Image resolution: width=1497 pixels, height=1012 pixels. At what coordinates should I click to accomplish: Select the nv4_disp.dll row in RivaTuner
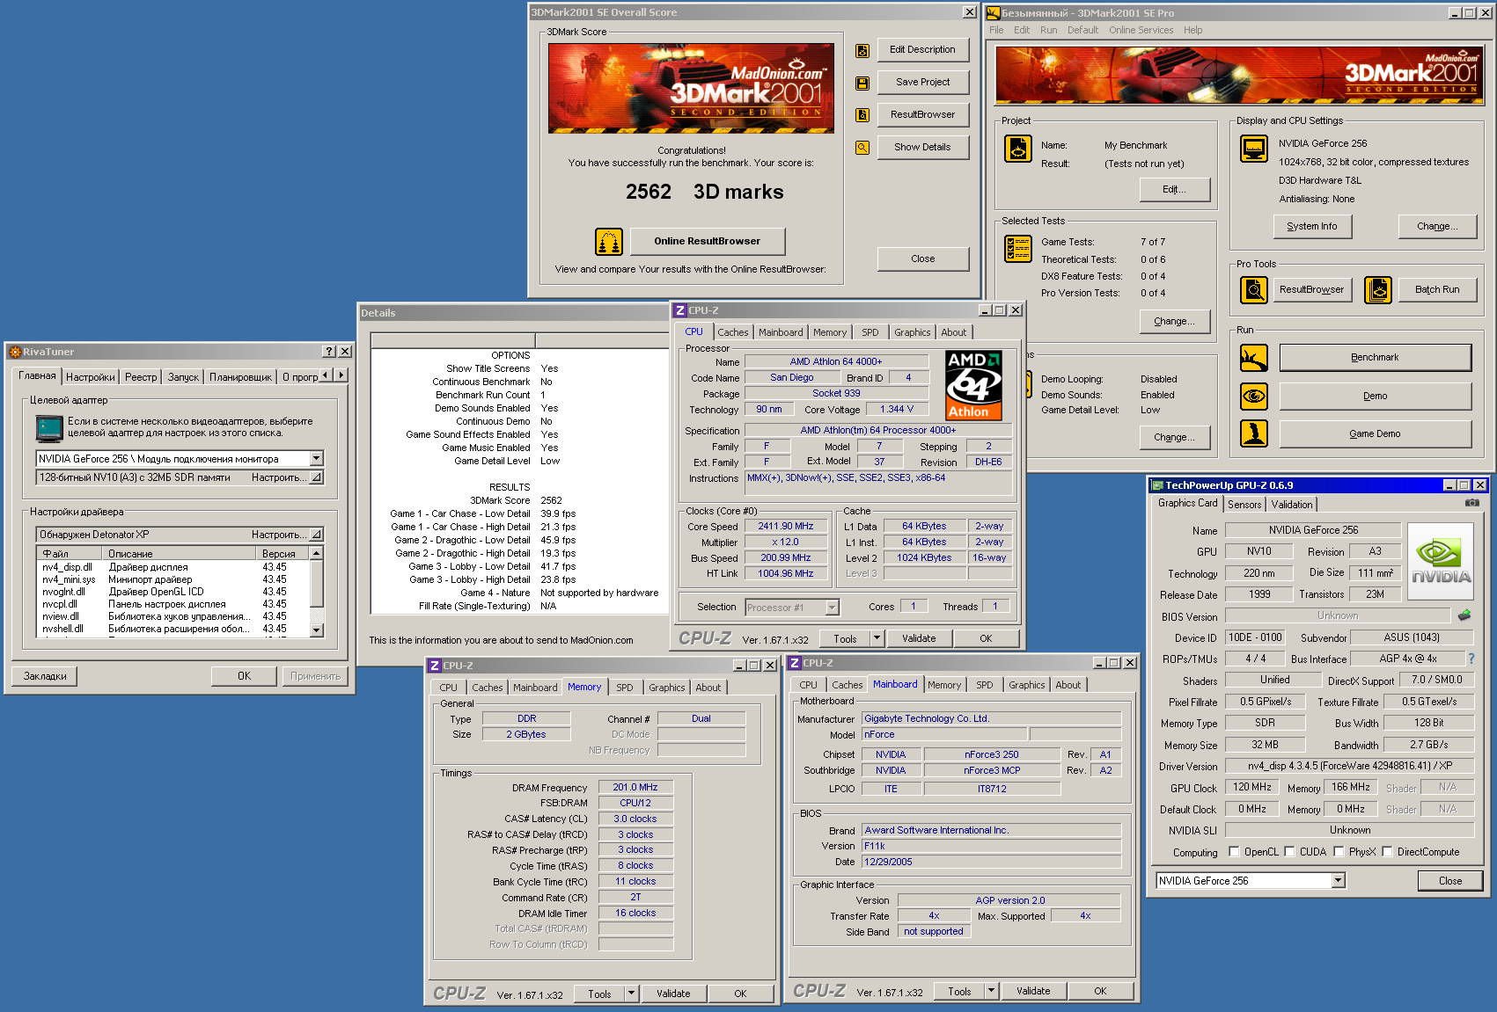173,567
